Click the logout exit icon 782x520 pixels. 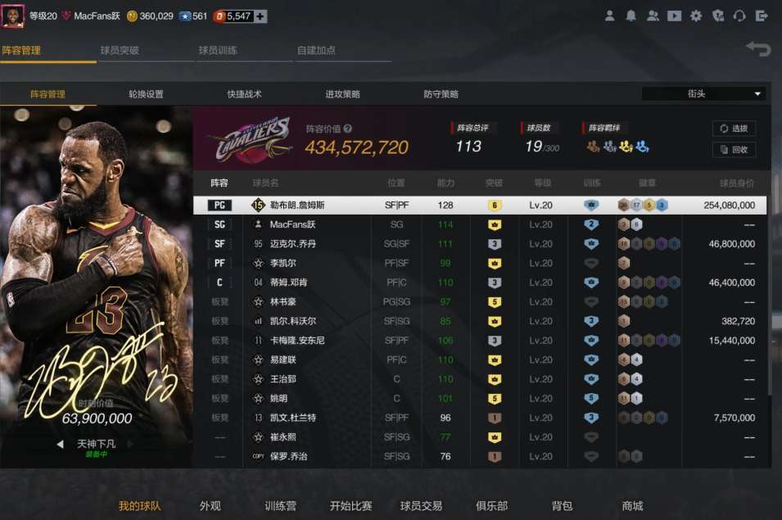[762, 16]
